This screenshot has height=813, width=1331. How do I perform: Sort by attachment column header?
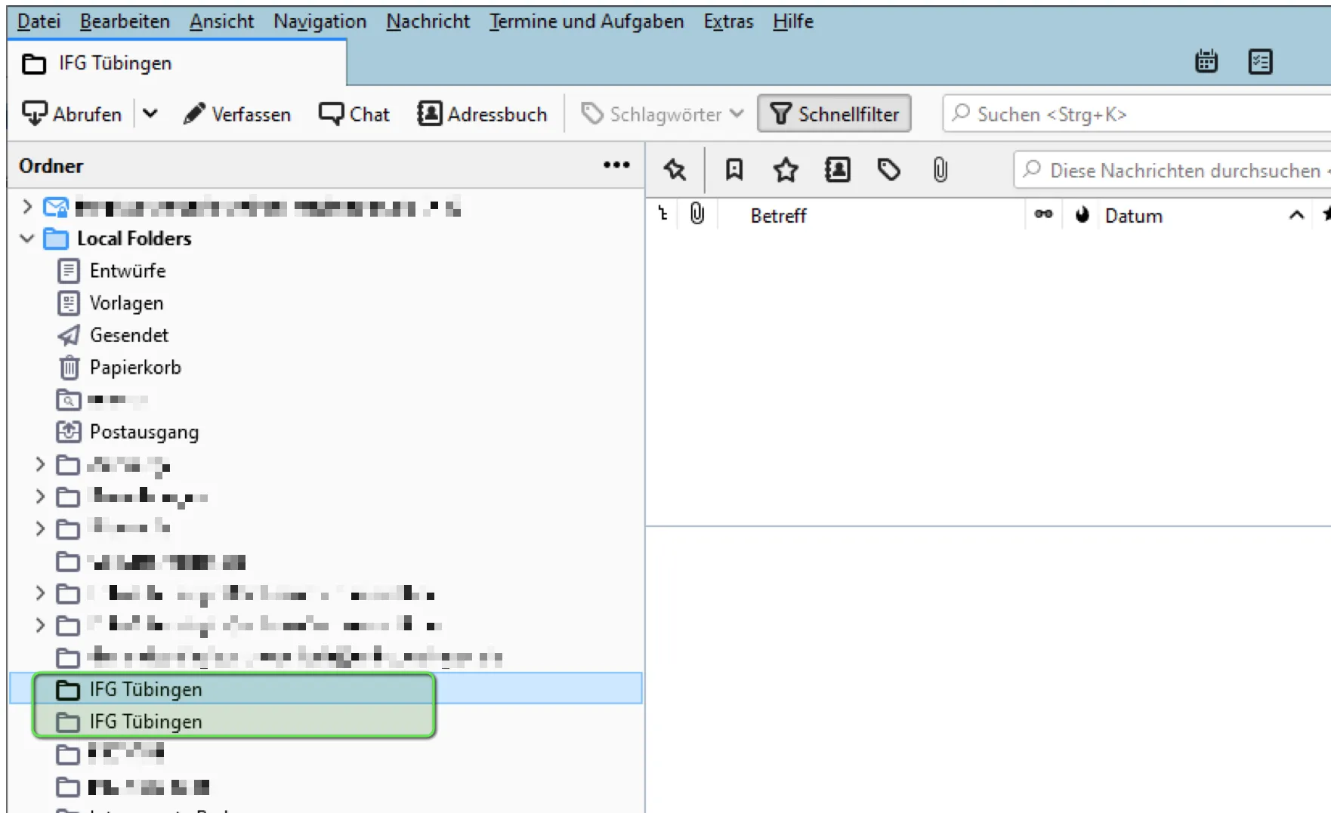point(696,214)
